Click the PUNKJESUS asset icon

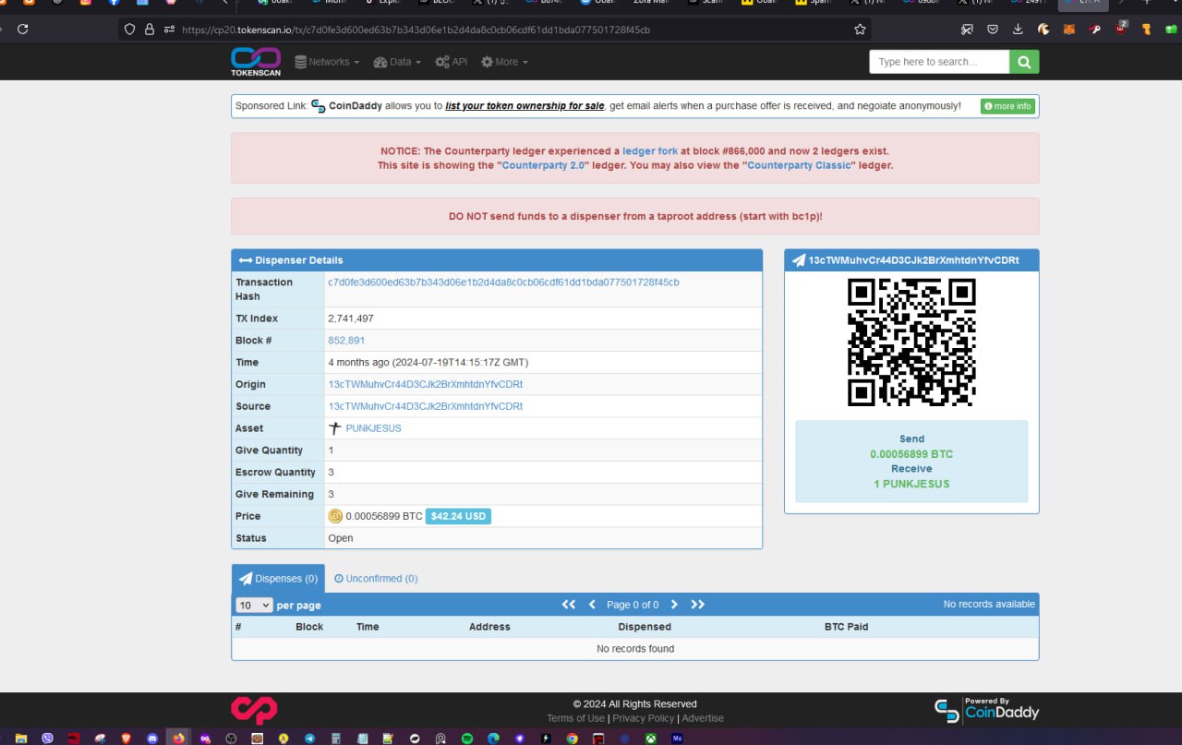335,428
